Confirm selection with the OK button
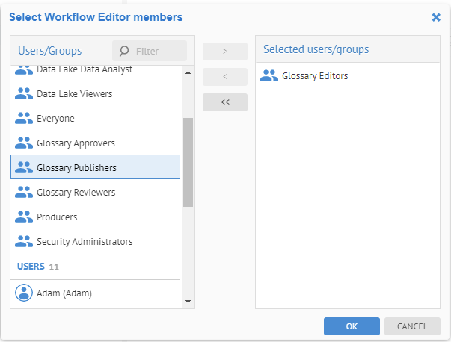The width and height of the screenshot is (451, 342). click(x=352, y=326)
